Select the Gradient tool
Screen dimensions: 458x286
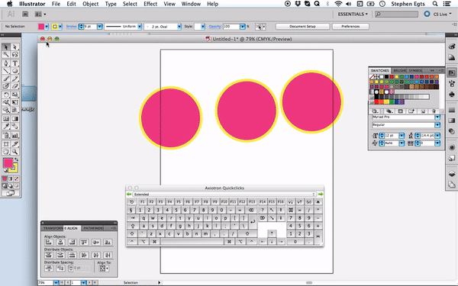tap(15, 118)
